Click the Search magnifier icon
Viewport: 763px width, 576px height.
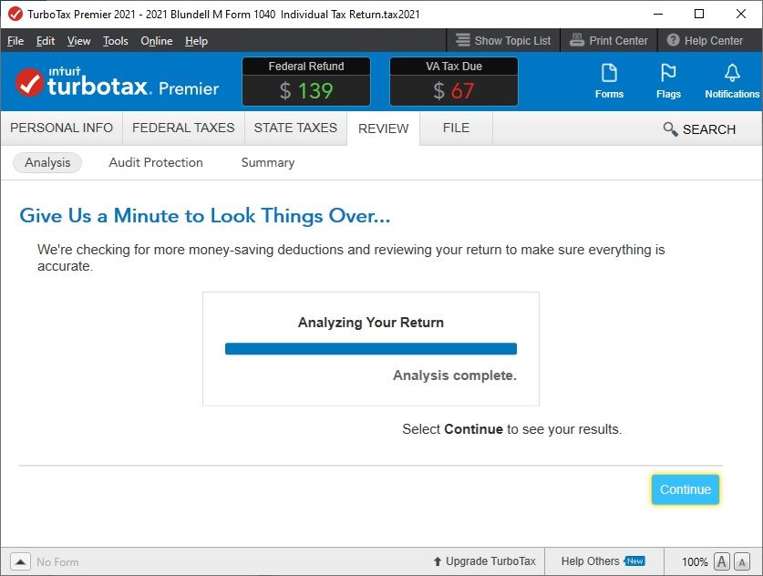coord(670,129)
